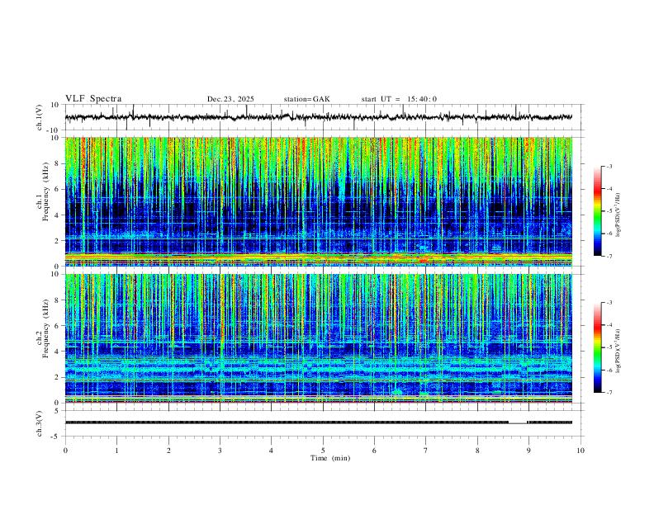Click the time axis tick label '5'
Screen dimensions: 654x505
323,451
